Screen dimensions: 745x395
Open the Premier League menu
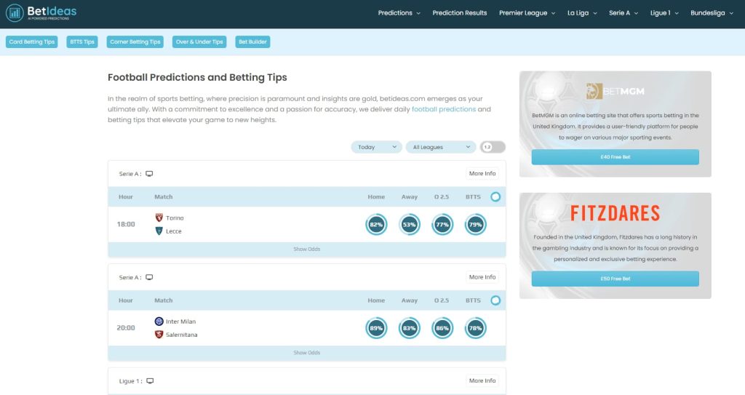(x=527, y=13)
